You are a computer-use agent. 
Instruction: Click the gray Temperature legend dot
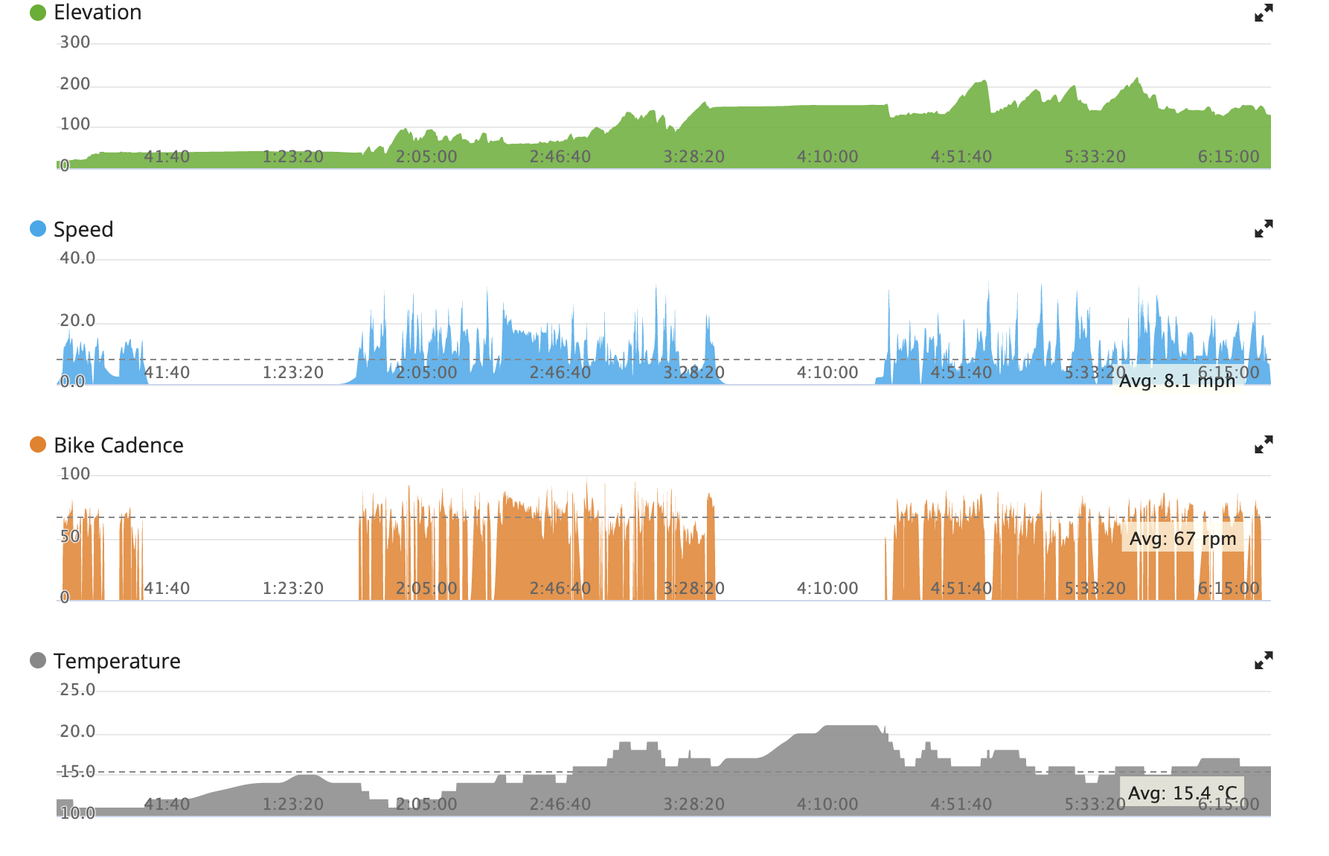pos(38,660)
